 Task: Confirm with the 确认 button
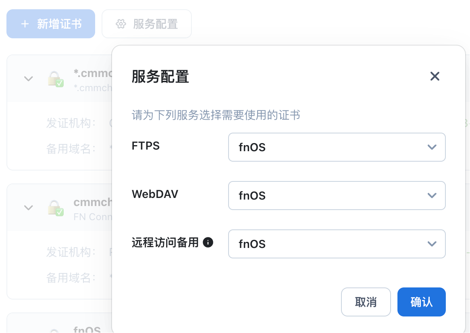click(421, 302)
